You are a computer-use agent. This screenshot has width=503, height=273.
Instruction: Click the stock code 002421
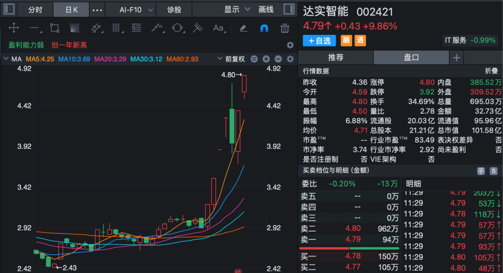374,12
